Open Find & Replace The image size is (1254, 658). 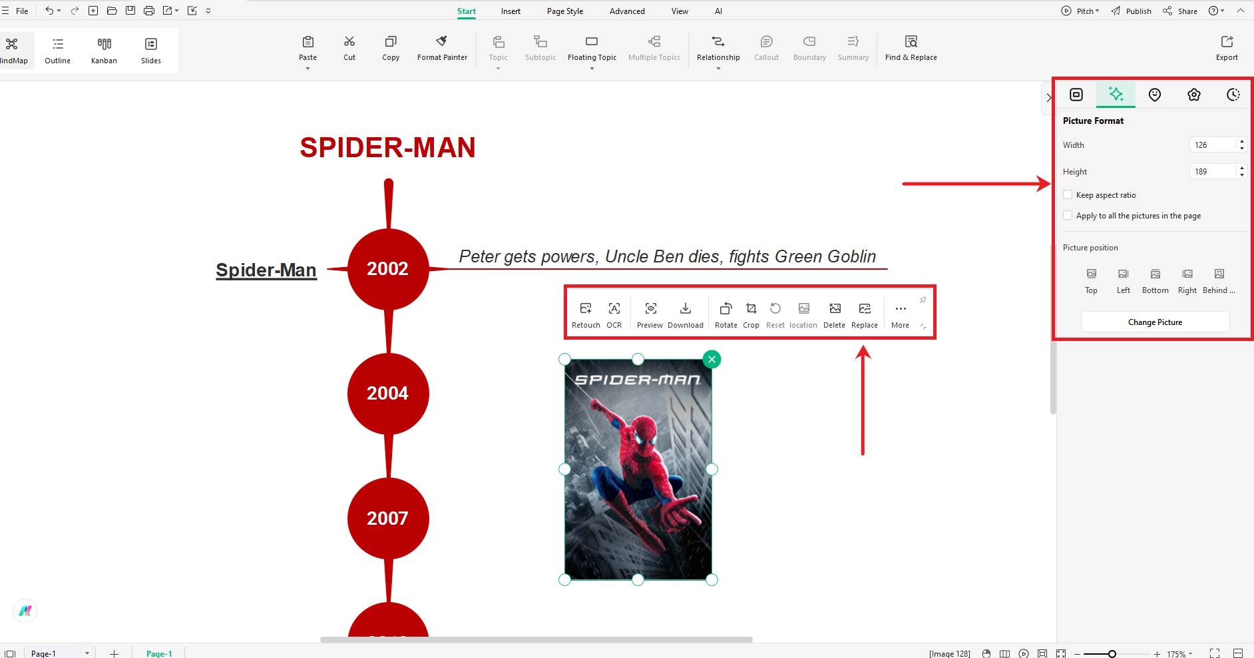911,48
